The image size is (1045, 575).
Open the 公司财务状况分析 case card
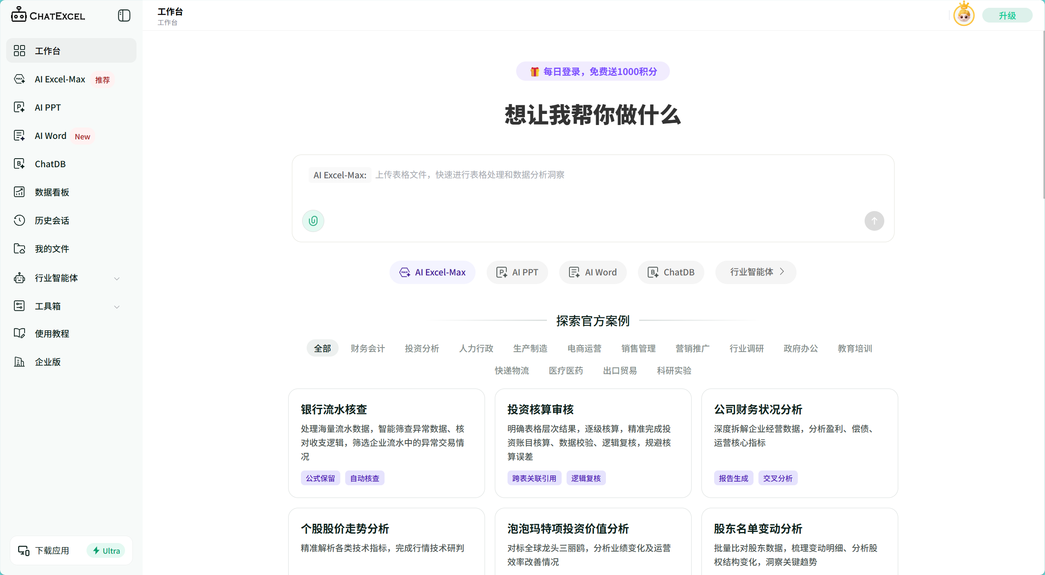(x=799, y=443)
